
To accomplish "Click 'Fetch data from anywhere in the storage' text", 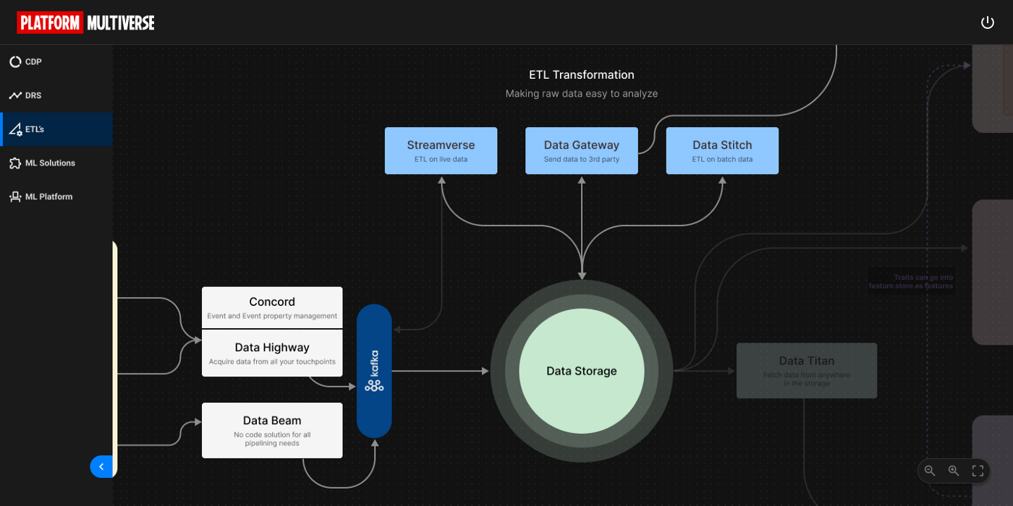I will [807, 379].
